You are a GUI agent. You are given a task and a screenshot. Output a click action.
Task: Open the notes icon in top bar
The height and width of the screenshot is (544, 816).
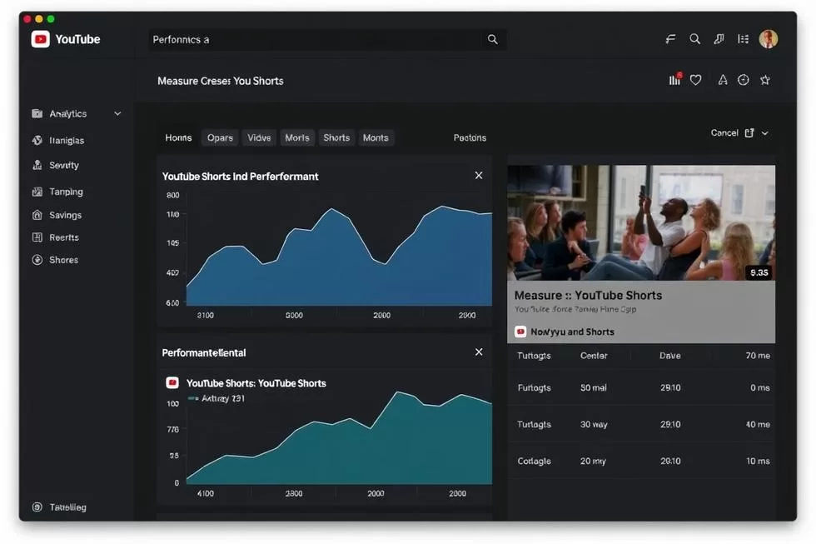tap(719, 39)
